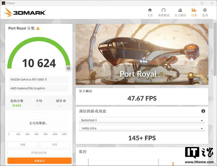217x166 pixels.
Task: Click the green 10 624 under 您的分数
Action: (16, 106)
